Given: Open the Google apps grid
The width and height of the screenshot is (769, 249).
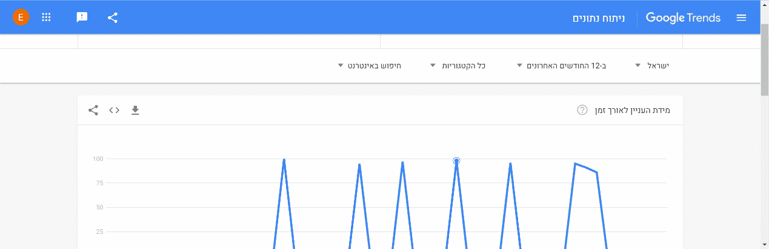Looking at the screenshot, I should (x=46, y=18).
